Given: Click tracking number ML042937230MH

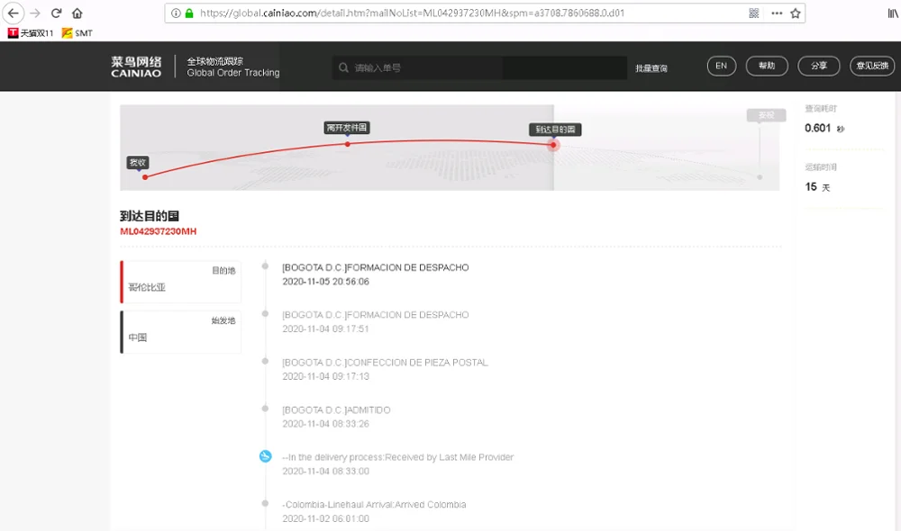Looking at the screenshot, I should click(158, 231).
